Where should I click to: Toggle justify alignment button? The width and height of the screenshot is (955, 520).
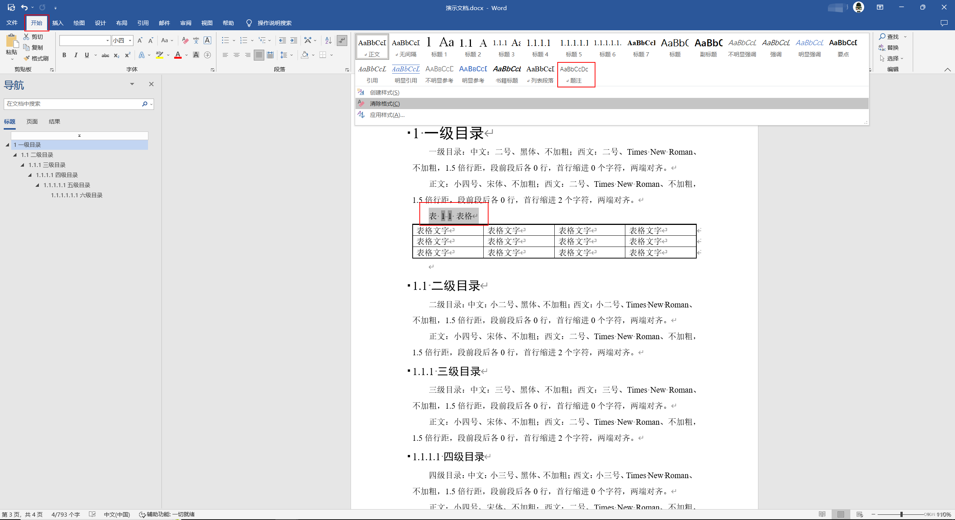point(259,55)
